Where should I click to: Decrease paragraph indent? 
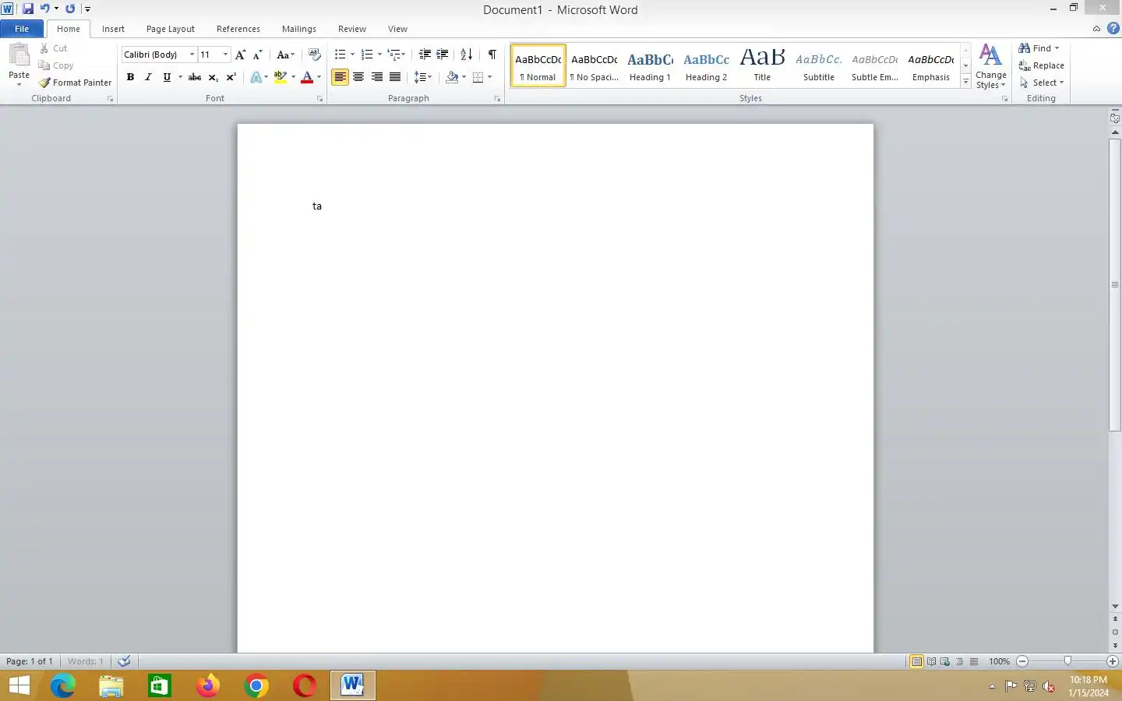[x=425, y=55]
